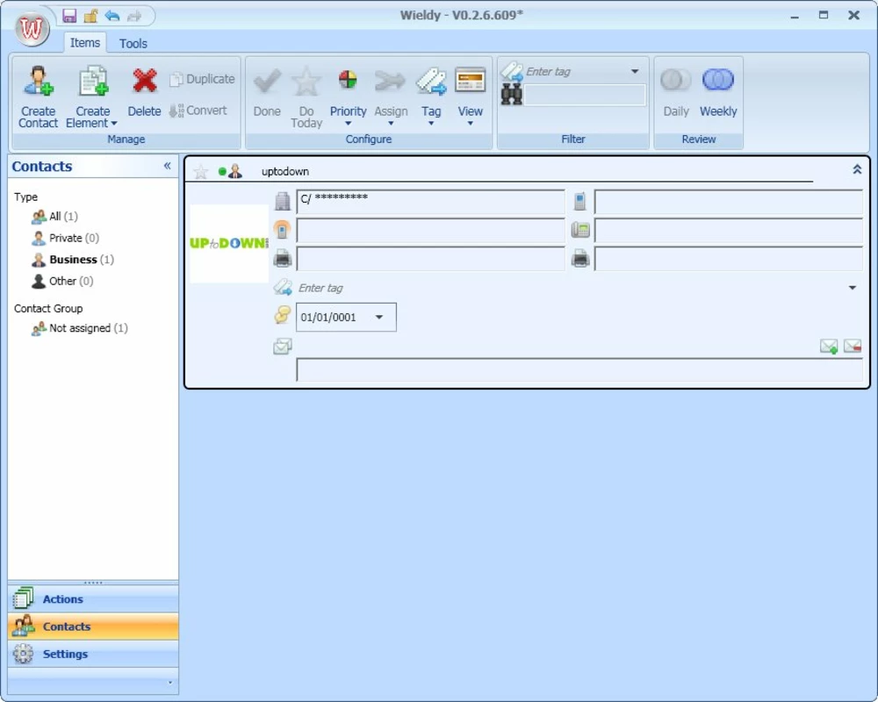Image resolution: width=878 pixels, height=702 pixels.
Task: Open the Wieldy application menu orb
Action: click(x=32, y=28)
